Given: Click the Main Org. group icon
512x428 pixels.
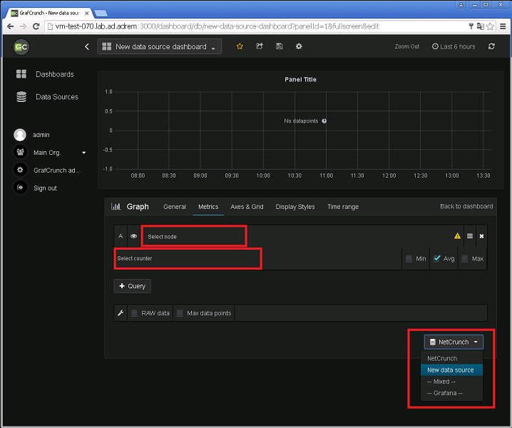Looking at the screenshot, I should coord(20,152).
